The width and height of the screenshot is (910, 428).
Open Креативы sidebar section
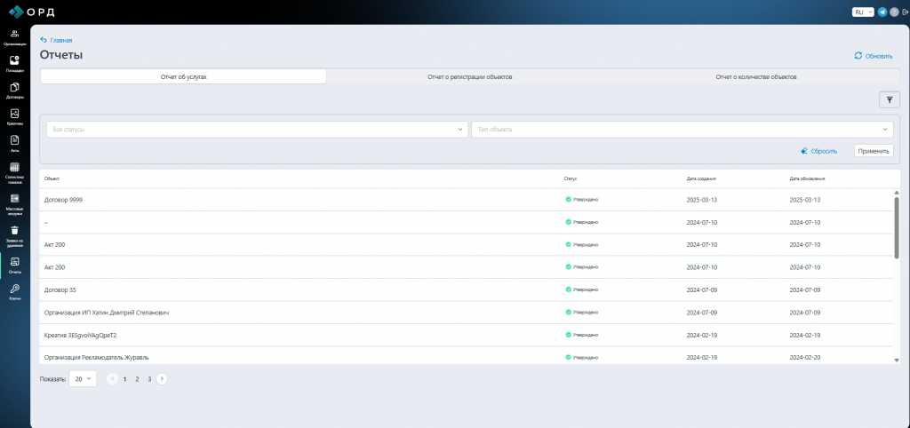click(x=15, y=117)
